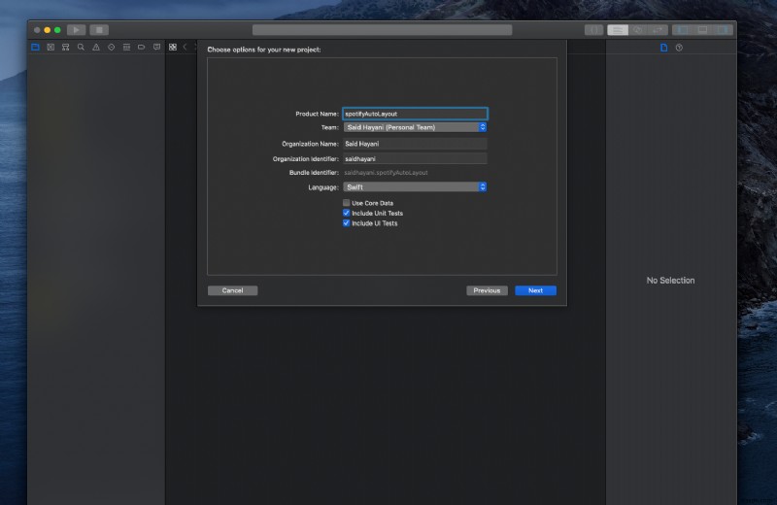777x505 pixels.
Task: Click the Run (play) button in toolbar
Action: point(76,30)
